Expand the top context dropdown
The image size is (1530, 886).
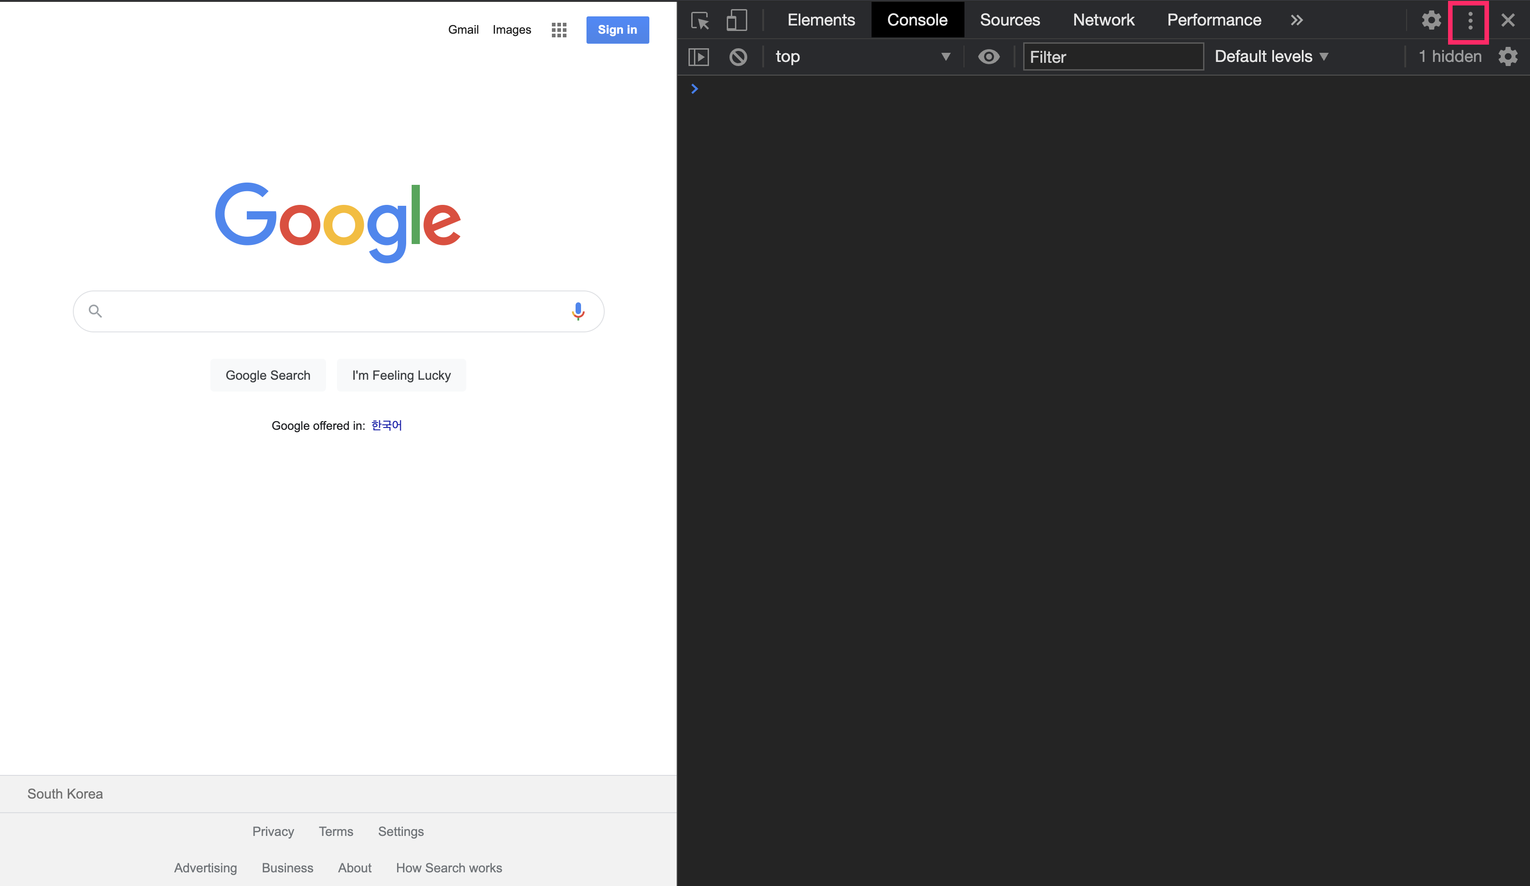point(862,57)
